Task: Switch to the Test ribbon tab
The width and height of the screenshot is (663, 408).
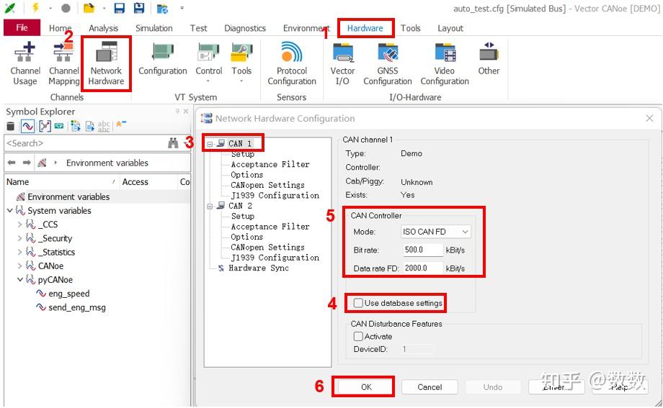Action: coord(198,28)
